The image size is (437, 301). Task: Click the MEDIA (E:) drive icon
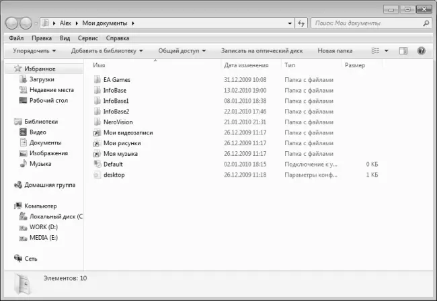coord(23,239)
